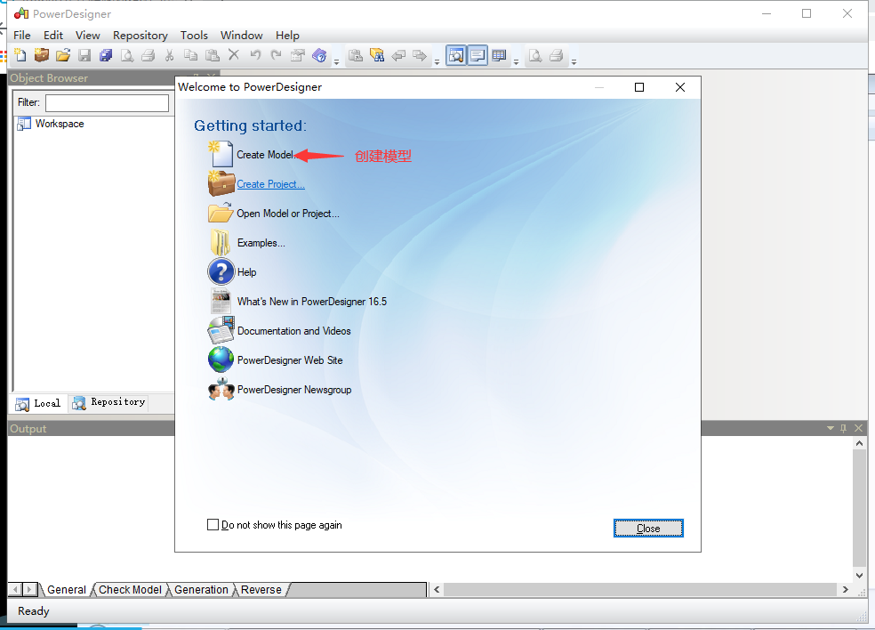This screenshot has width=875, height=630.
Task: Click the Properties toolbar icon
Action: [298, 55]
